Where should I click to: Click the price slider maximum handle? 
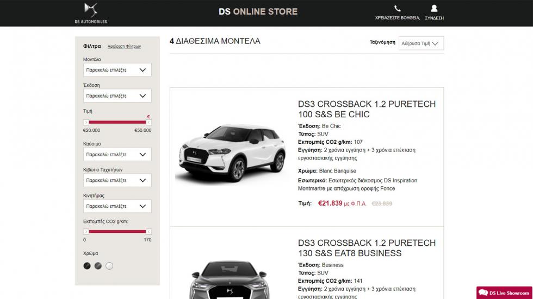(148, 122)
